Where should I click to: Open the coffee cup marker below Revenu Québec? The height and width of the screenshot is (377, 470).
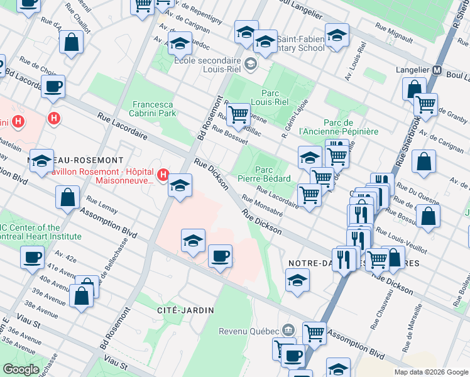tap(293, 356)
